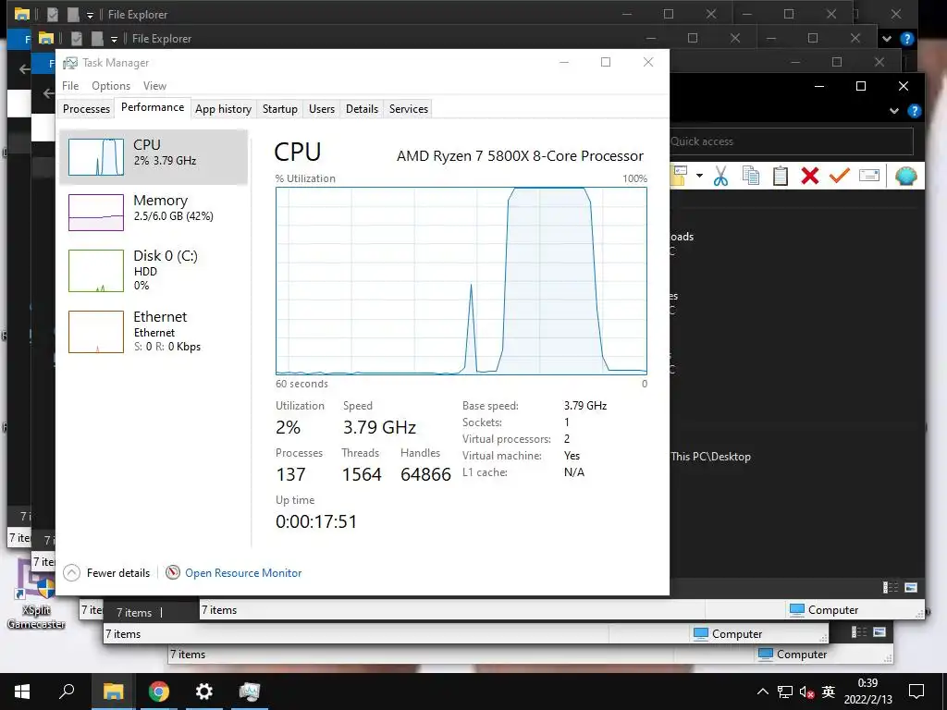The height and width of the screenshot is (710, 947).
Task: Open the Services tab
Action: (x=408, y=109)
